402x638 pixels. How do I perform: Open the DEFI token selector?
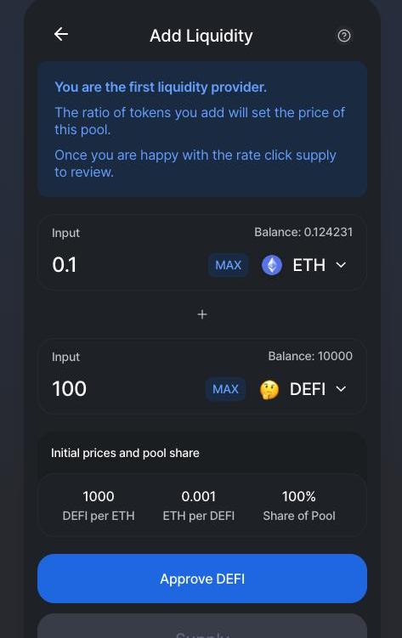pyautogui.click(x=303, y=389)
